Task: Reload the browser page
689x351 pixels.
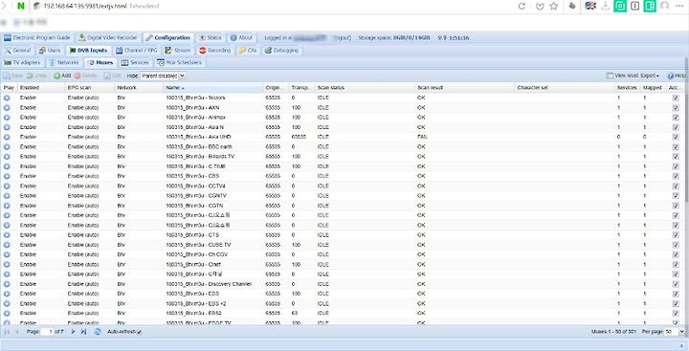Action: click(522, 6)
